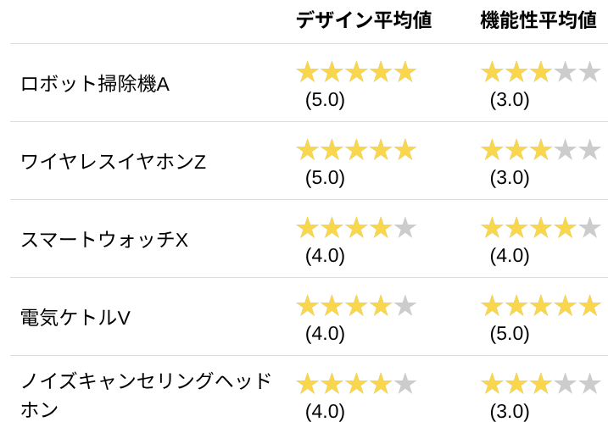608x422 pixels.
Task: Click the (5.0) functionality score for 電気ケトルV
Action: (x=510, y=334)
